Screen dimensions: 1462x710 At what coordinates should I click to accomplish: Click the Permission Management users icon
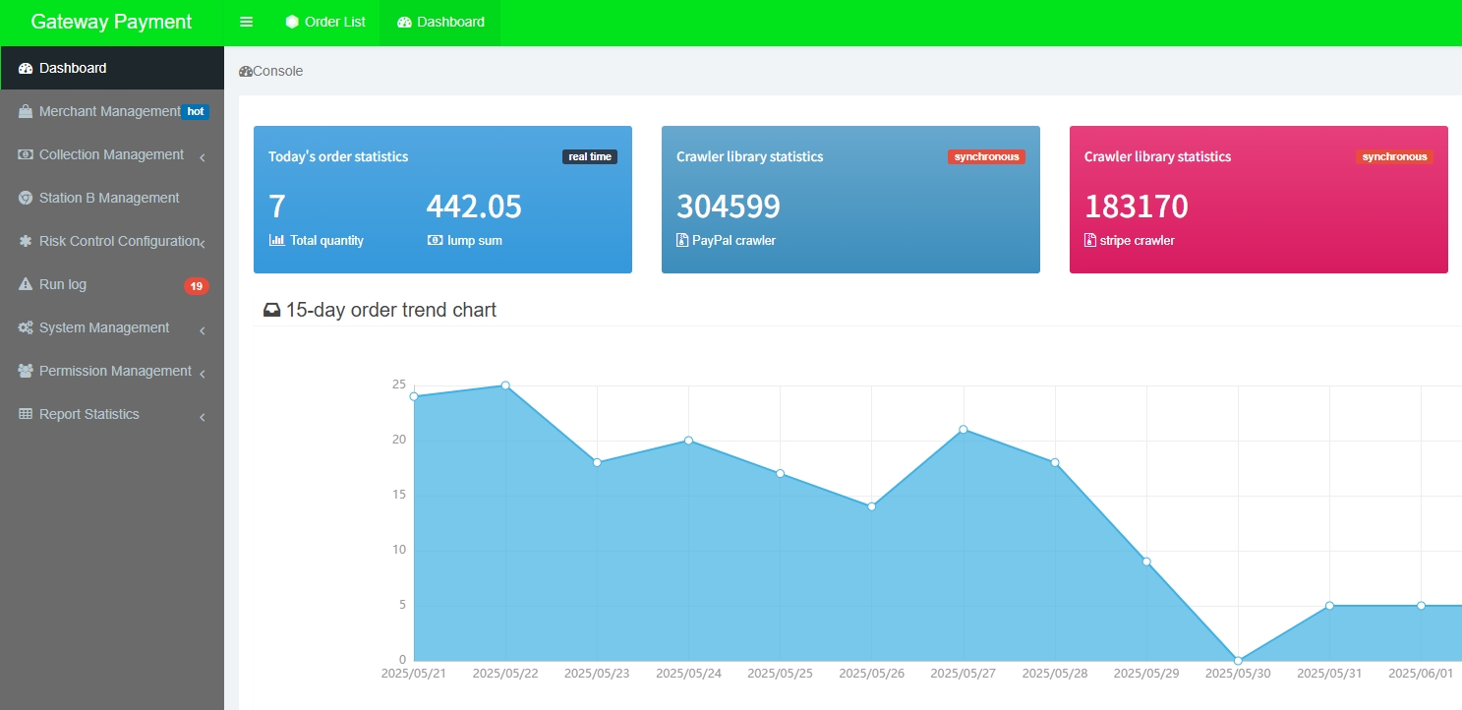pos(26,371)
